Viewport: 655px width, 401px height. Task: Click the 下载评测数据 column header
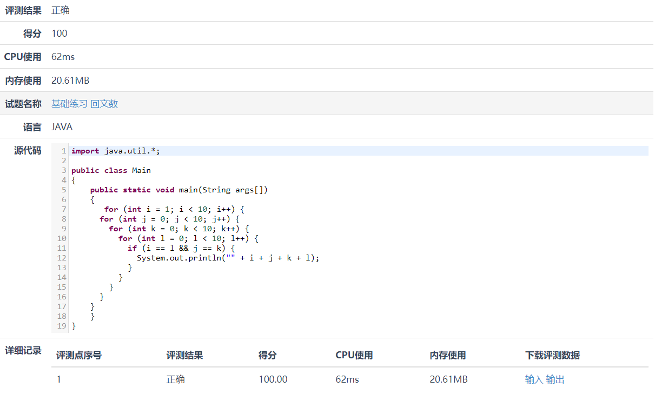pyautogui.click(x=552, y=355)
